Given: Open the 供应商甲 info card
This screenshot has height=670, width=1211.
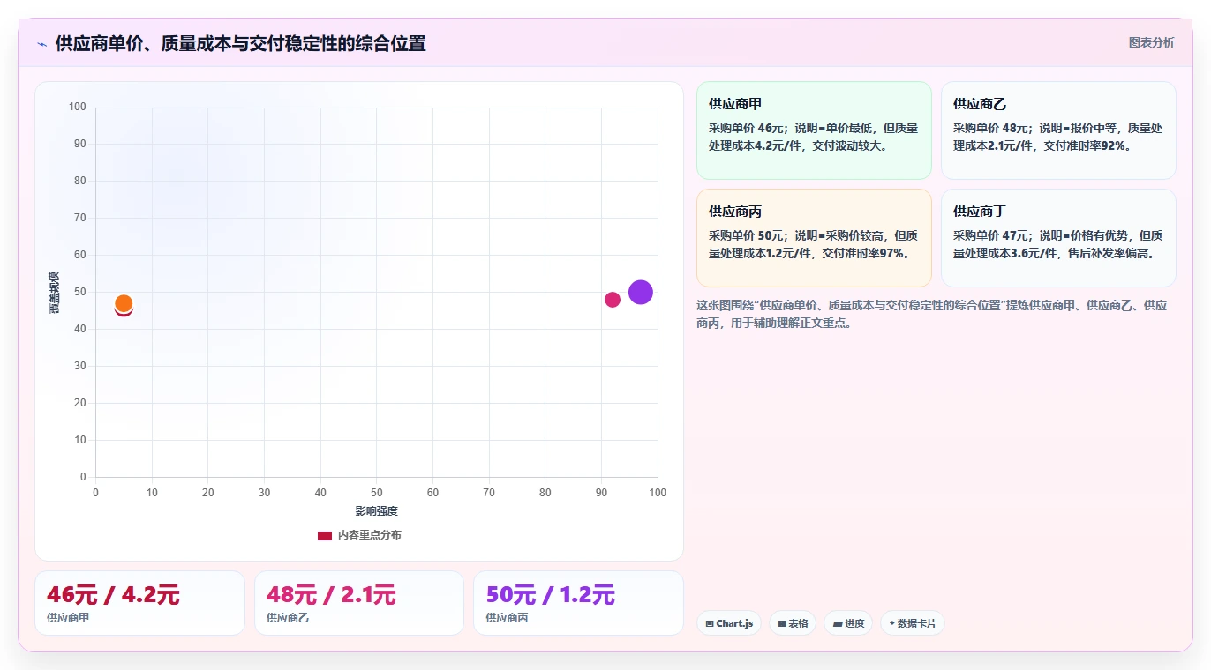Looking at the screenshot, I should 814,130.
